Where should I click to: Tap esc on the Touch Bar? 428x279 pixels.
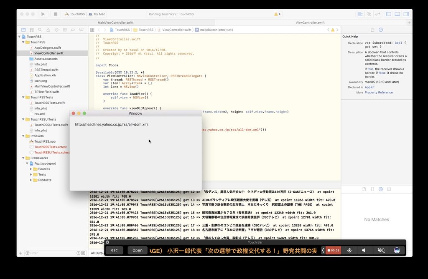(115, 250)
